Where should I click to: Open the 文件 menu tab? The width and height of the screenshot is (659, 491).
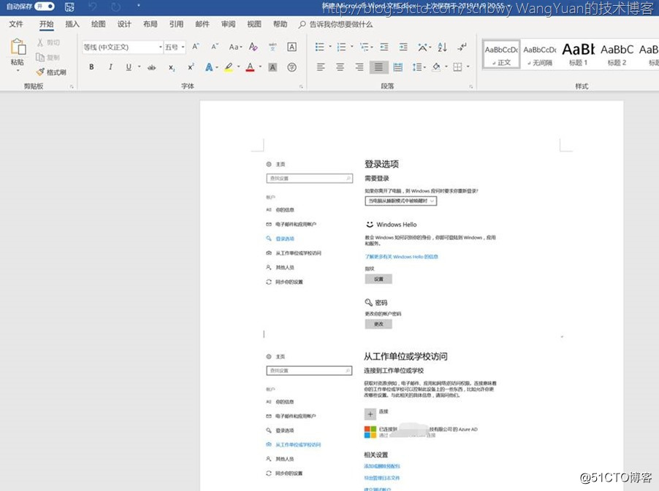(x=16, y=24)
